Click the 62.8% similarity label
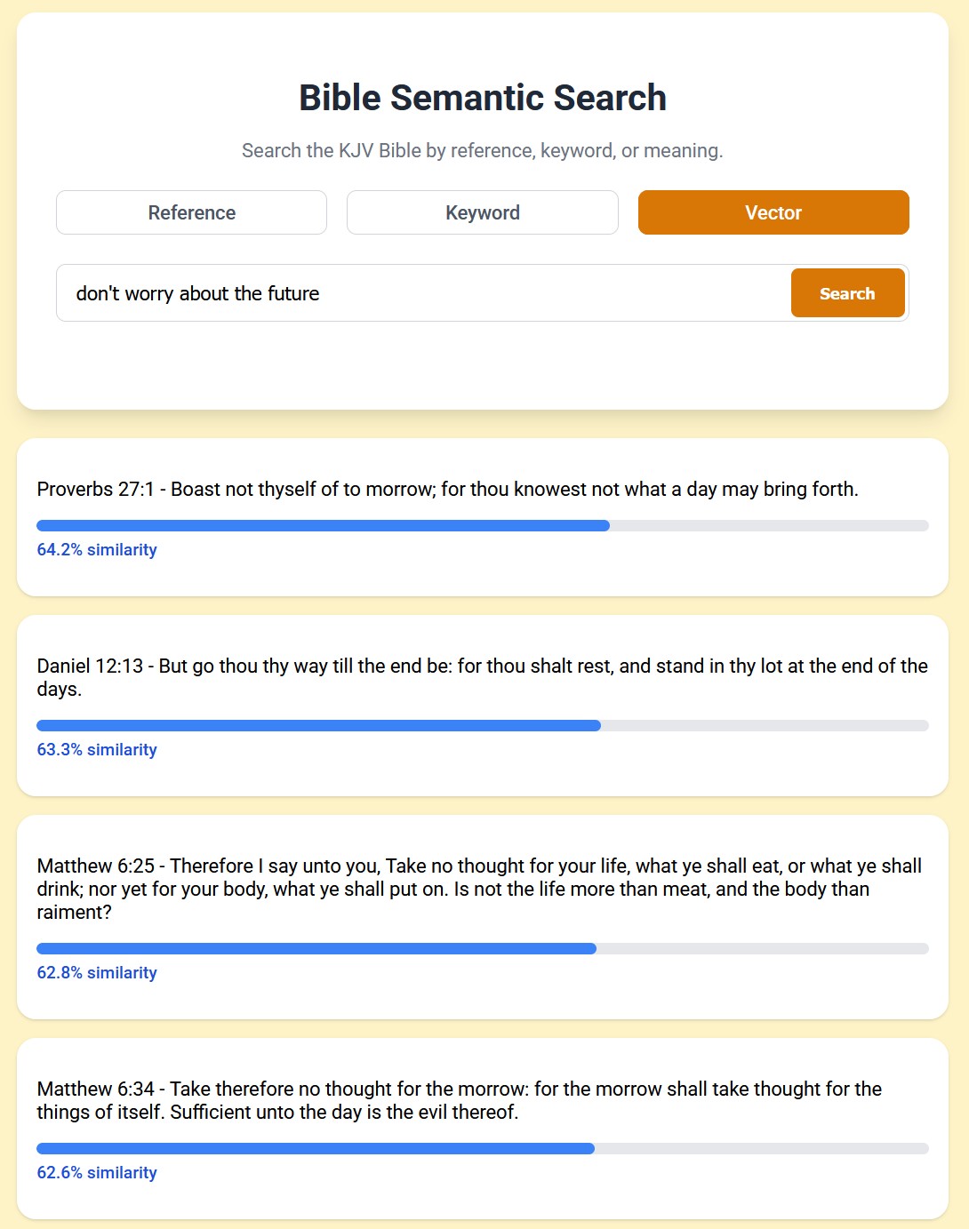This screenshot has width=969, height=1229. [x=97, y=973]
